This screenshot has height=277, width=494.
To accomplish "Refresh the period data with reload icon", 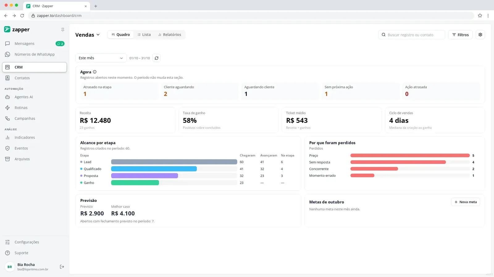I will [157, 58].
